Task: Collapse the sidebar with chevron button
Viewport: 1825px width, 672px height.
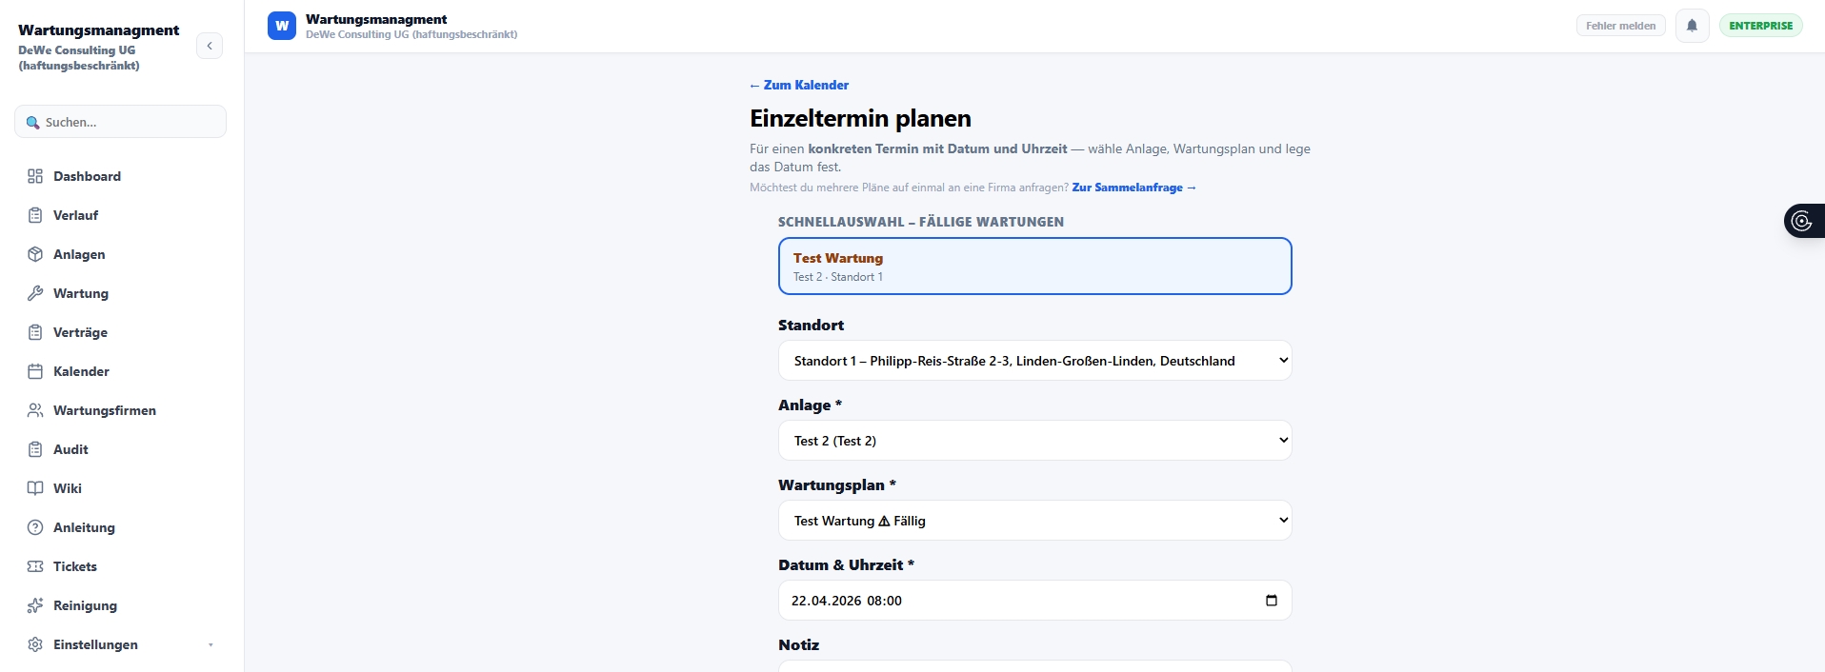Action: [x=210, y=46]
